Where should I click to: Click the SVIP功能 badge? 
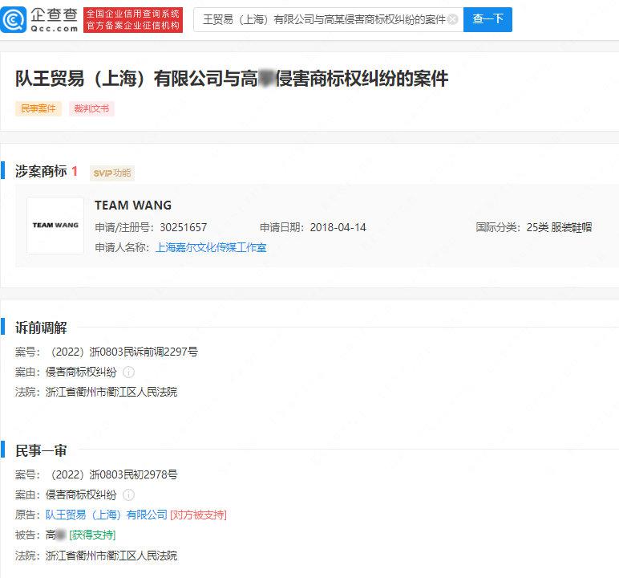coord(112,173)
